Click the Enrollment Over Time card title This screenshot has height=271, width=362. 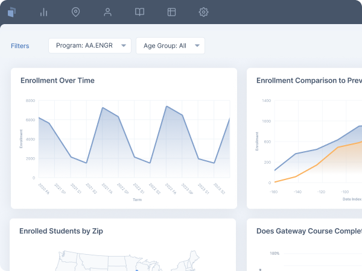click(57, 81)
